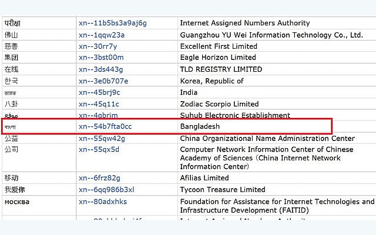Image resolution: width=376 pixels, height=235 pixels.
Task: Click China Organizational Name Administration Center cell
Action: (277, 139)
